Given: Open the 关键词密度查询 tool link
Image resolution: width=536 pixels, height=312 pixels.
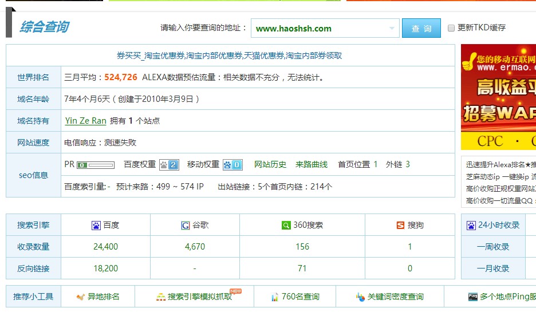Looking at the screenshot, I should 396,297.
